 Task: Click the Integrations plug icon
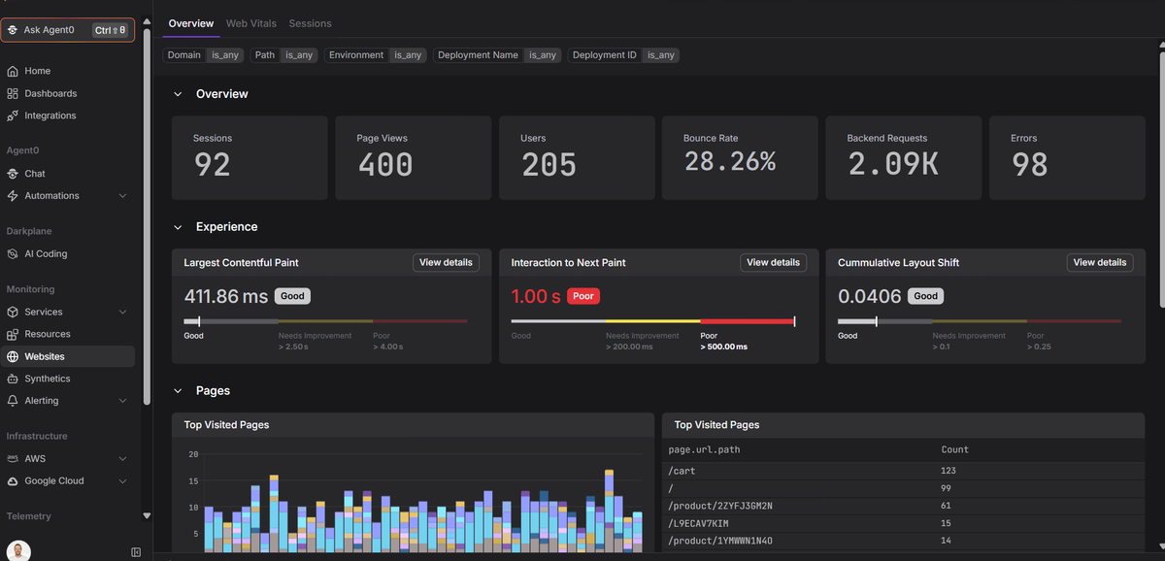click(x=13, y=115)
